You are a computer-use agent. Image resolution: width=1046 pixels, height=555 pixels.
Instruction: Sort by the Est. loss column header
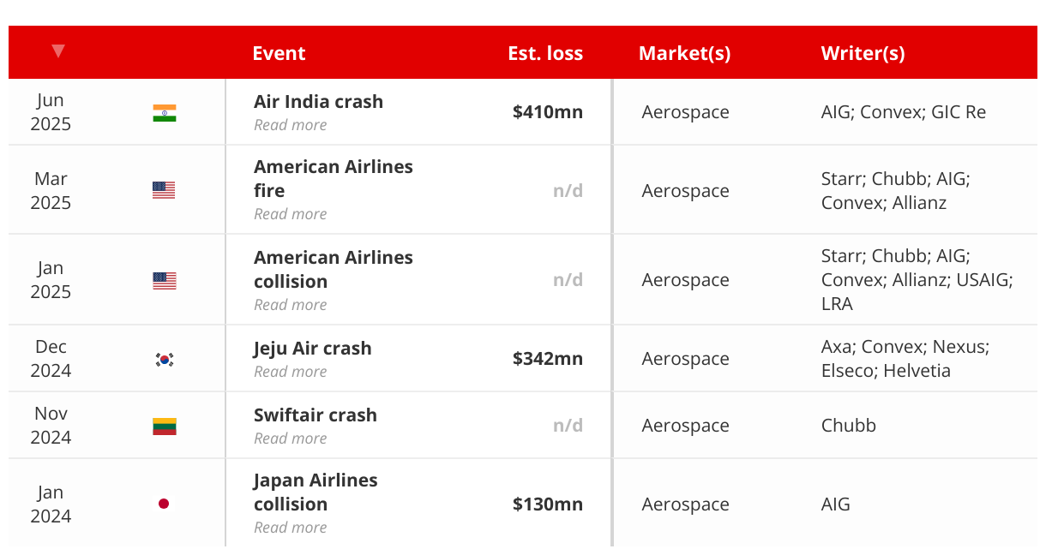point(545,53)
